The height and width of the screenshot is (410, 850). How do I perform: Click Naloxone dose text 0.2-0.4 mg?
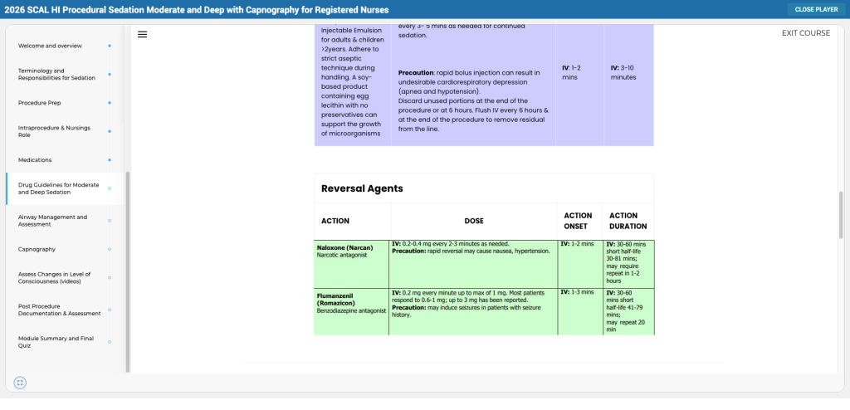click(451, 244)
